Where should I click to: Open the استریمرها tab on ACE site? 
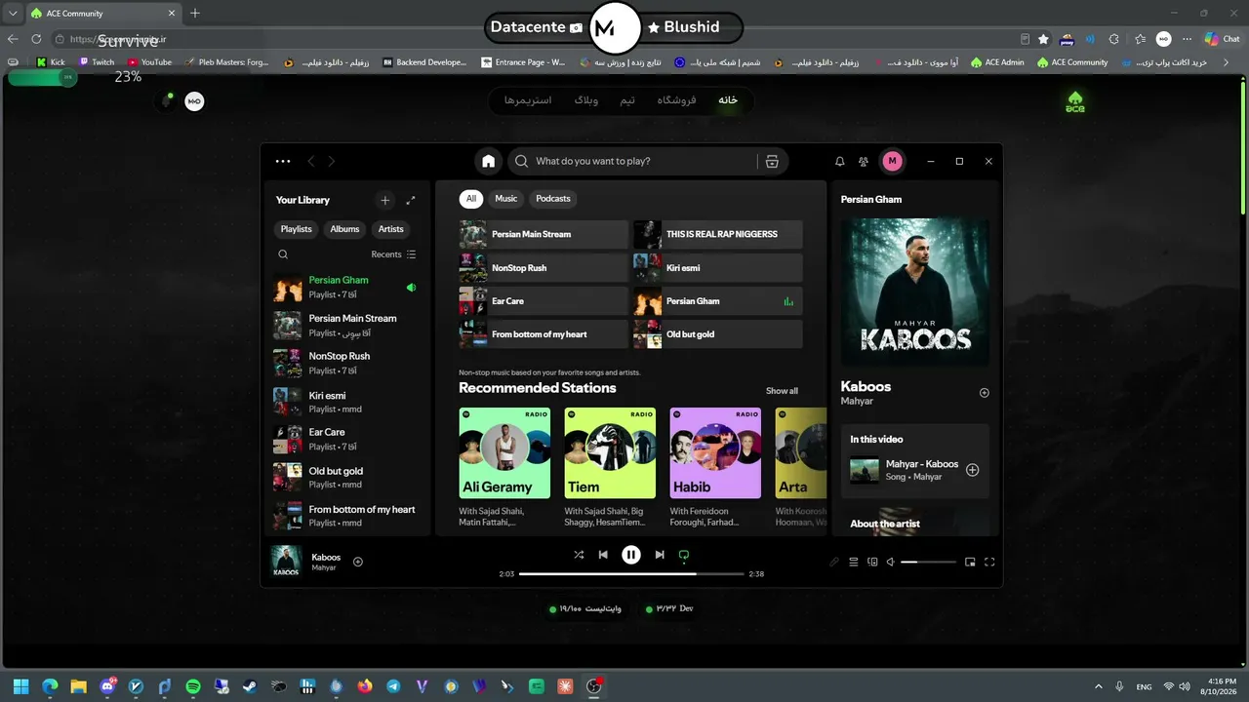(x=528, y=100)
